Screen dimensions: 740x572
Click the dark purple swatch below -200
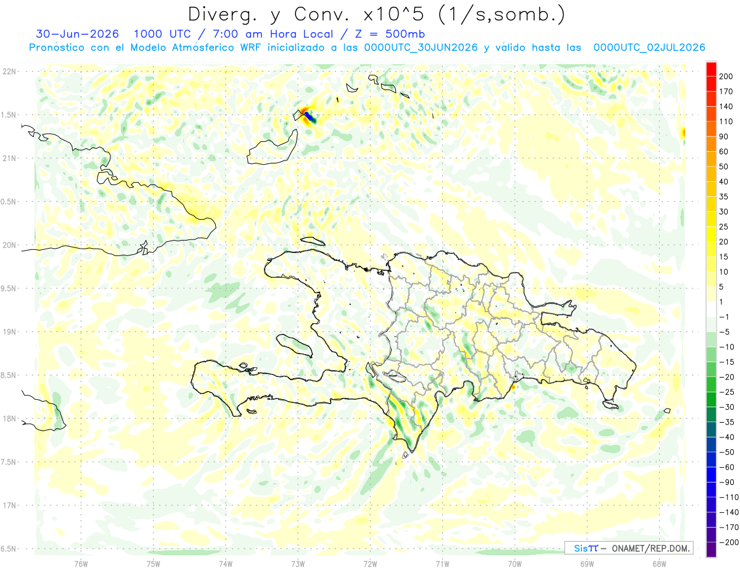click(x=711, y=550)
